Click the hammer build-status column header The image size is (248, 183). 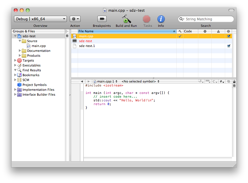coord(180,32)
